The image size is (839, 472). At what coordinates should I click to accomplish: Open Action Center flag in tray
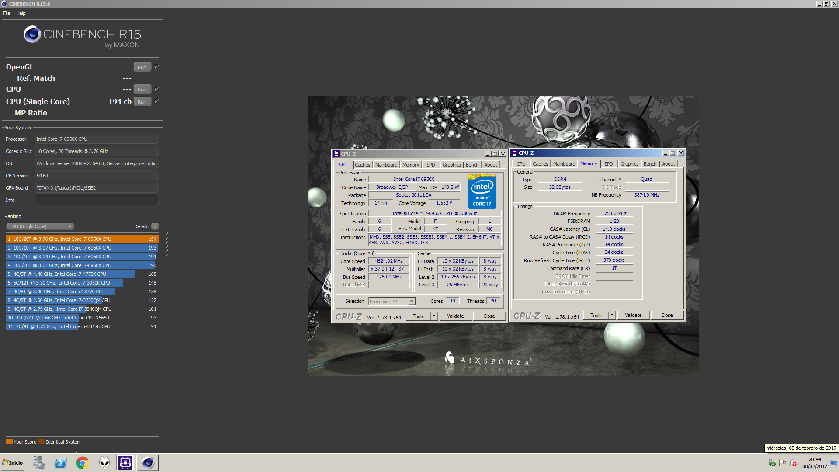(782, 463)
